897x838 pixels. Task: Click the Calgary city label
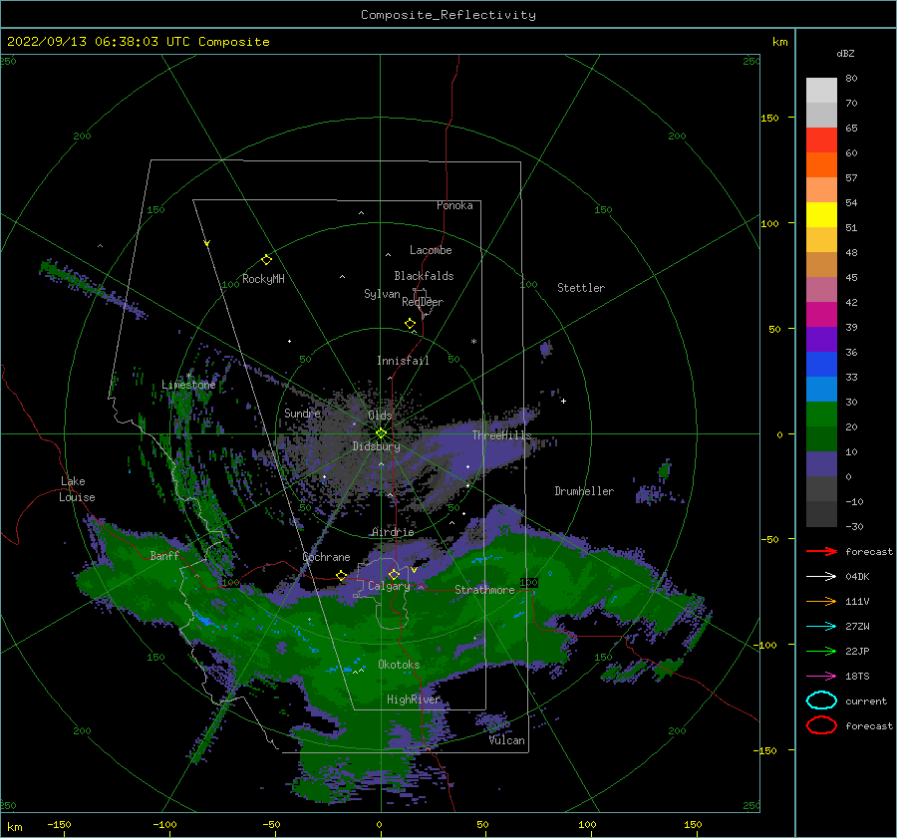point(389,586)
